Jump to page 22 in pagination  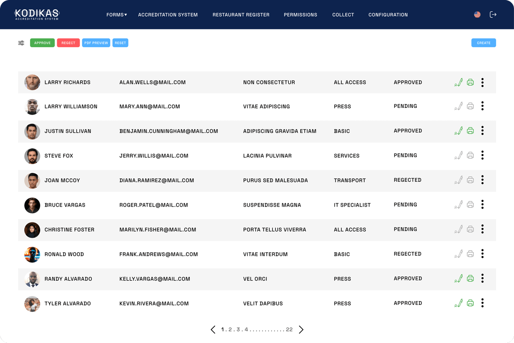(x=290, y=329)
